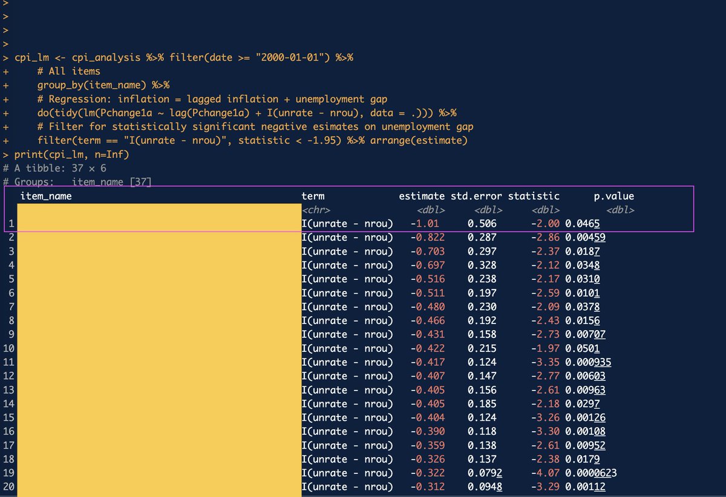Click the statistic value -4.07
726x497 pixels.
click(x=545, y=473)
